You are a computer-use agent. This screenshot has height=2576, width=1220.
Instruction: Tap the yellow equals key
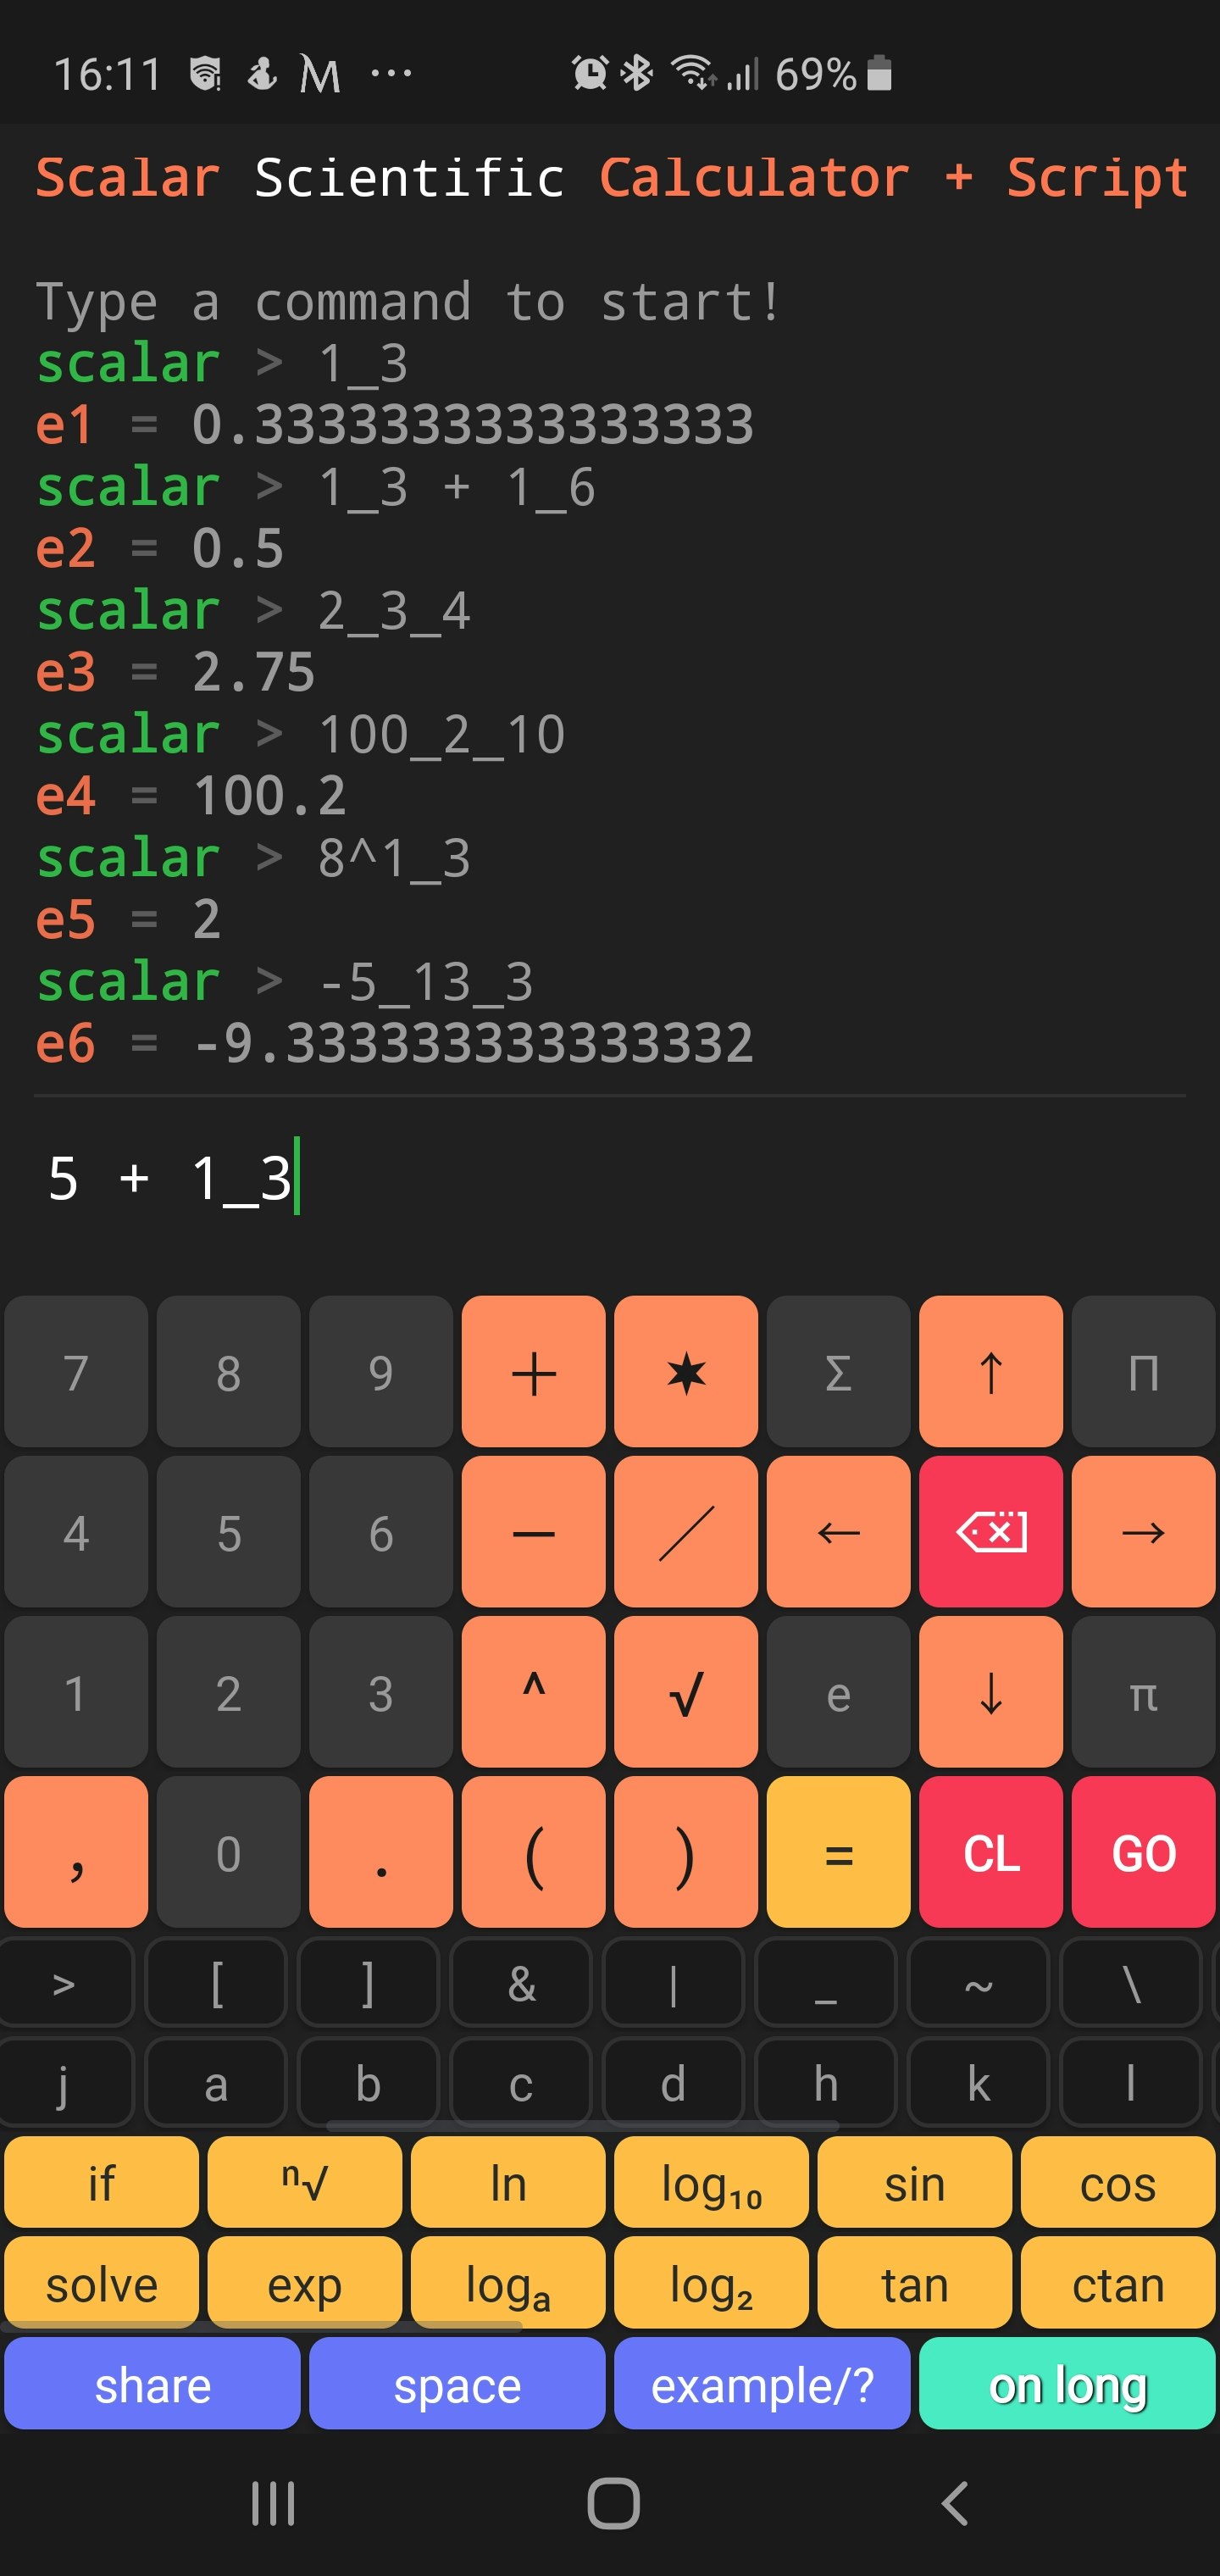pos(838,1851)
